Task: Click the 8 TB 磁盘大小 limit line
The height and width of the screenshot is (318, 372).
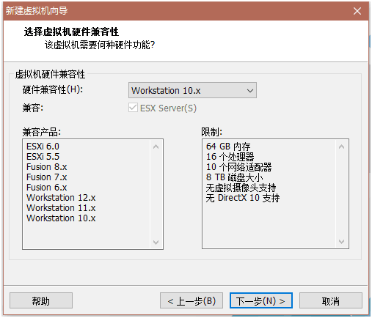Action: (235, 177)
